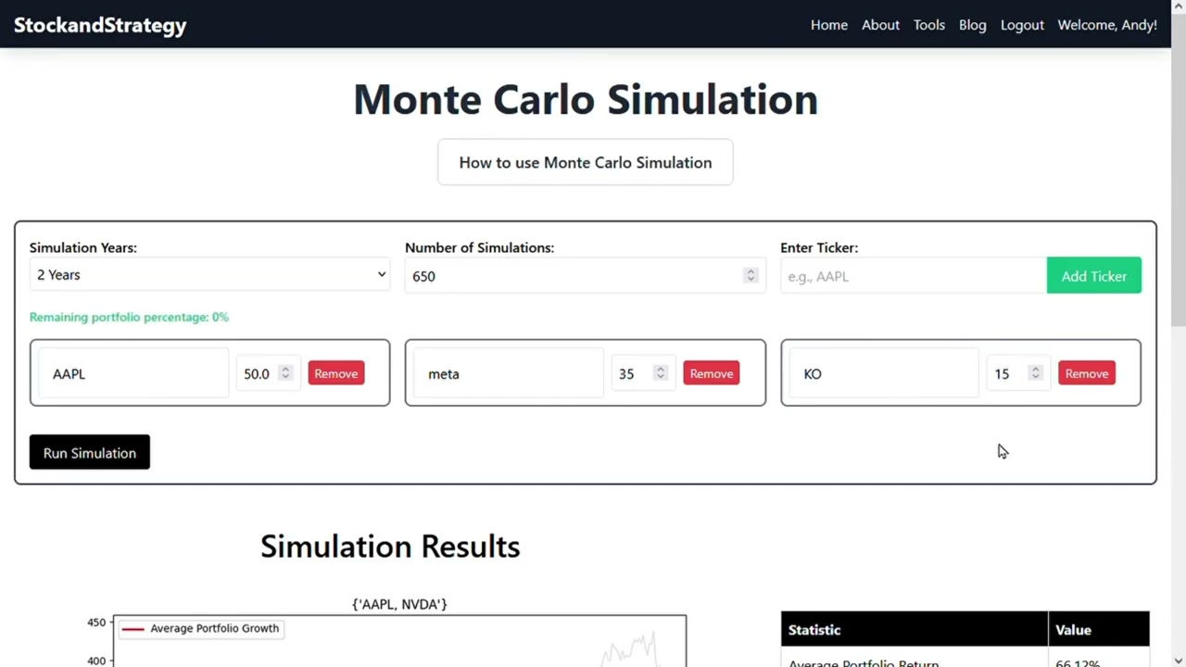1186x667 pixels.
Task: Click the Simulation Results heading
Action: coord(390,547)
